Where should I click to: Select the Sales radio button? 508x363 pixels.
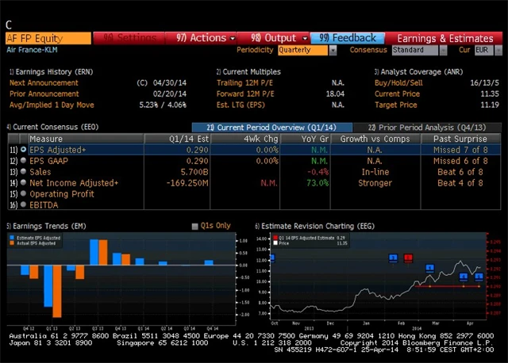(23, 171)
